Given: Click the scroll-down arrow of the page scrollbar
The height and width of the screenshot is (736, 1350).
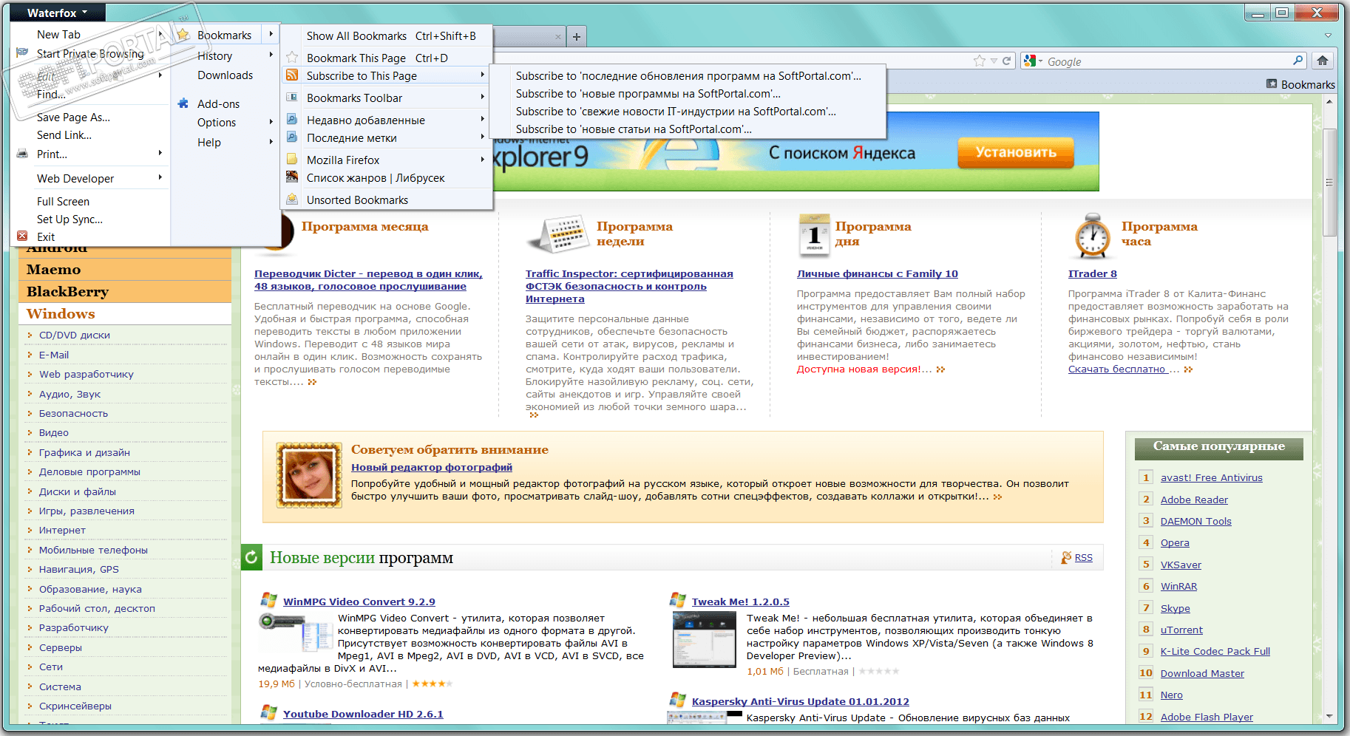Looking at the screenshot, I should [x=1329, y=716].
